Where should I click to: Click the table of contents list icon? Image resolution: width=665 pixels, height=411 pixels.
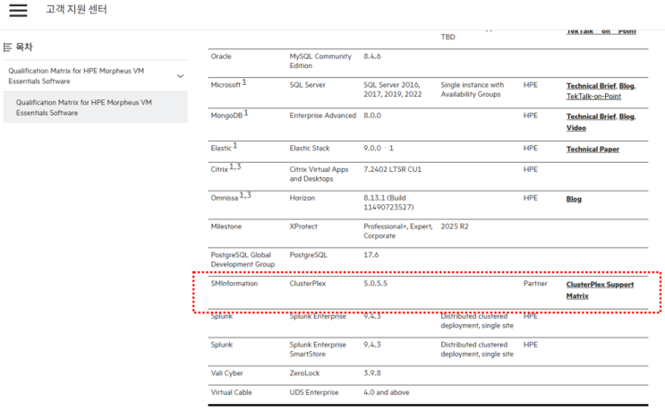[8, 47]
